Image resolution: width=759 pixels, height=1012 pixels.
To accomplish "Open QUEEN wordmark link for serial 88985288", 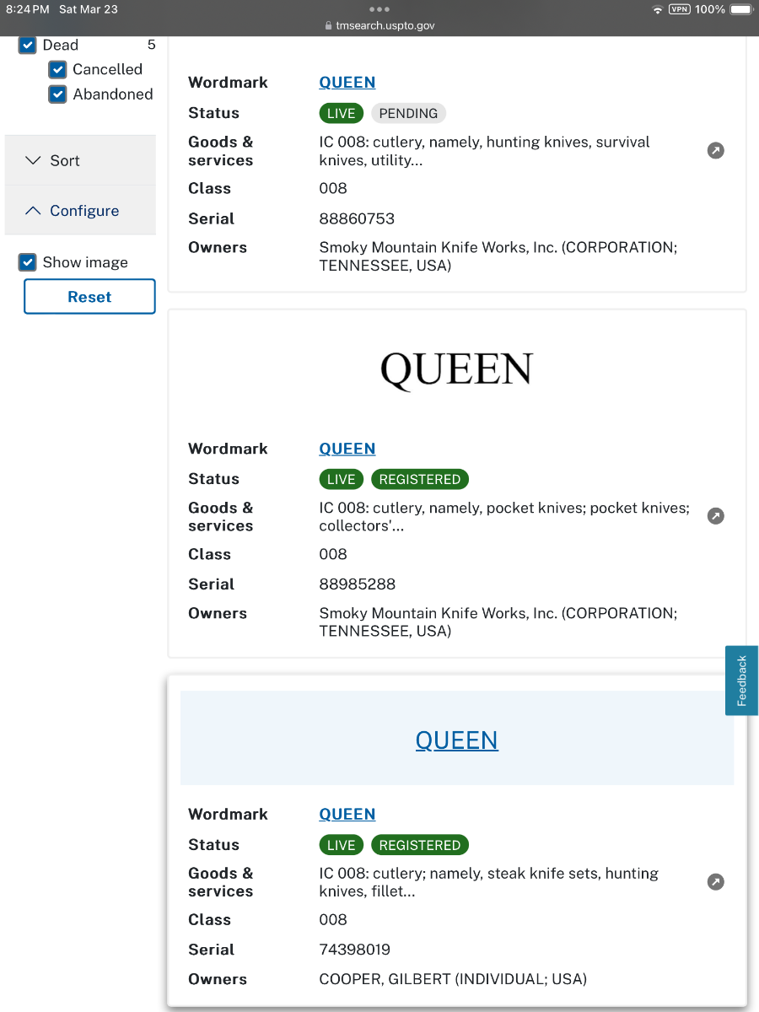I will [347, 449].
